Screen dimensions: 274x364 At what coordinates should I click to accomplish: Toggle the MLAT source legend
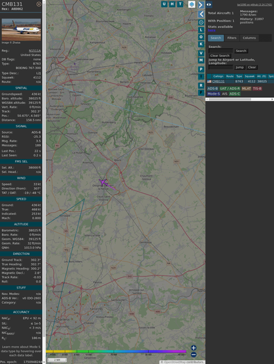(x=246, y=89)
